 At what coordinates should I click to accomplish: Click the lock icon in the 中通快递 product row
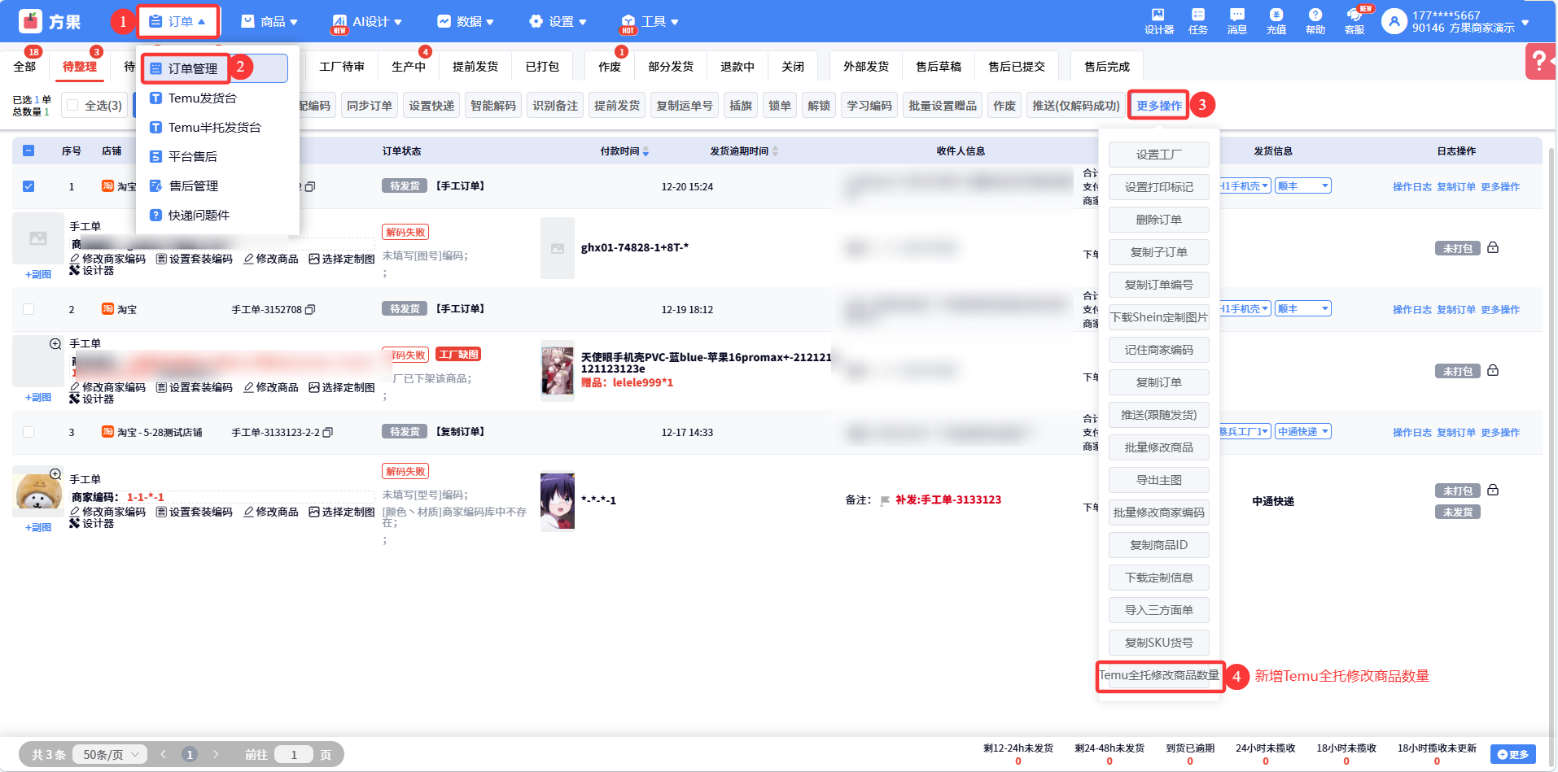point(1493,491)
